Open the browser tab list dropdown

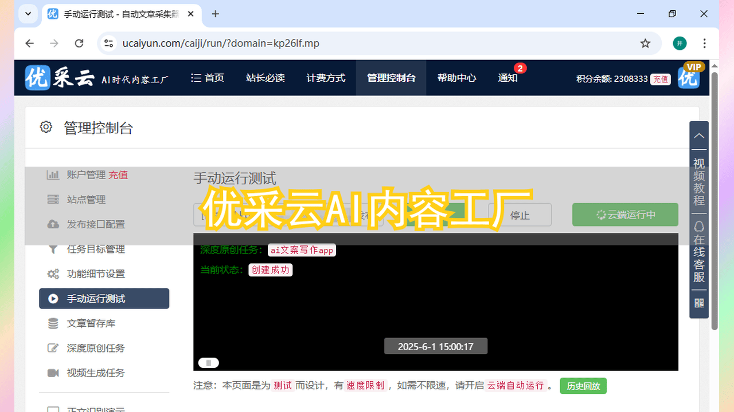(28, 14)
